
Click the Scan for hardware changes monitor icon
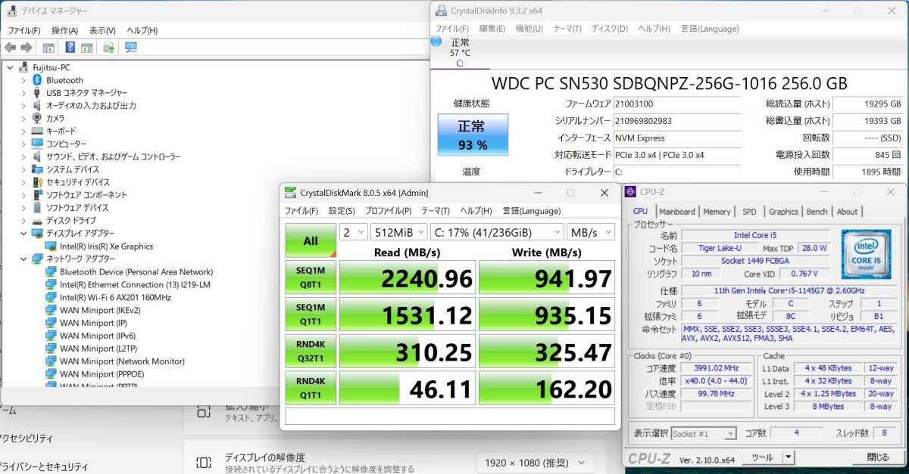point(131,48)
